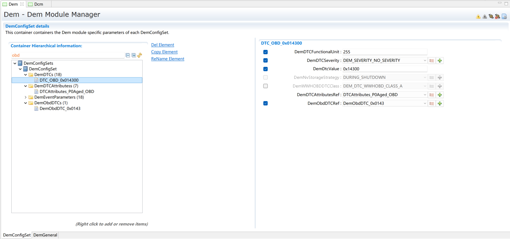The height and width of the screenshot is (239, 510).
Task: Click the red list icon for DemDTCAttributesRef
Action: coord(431,95)
